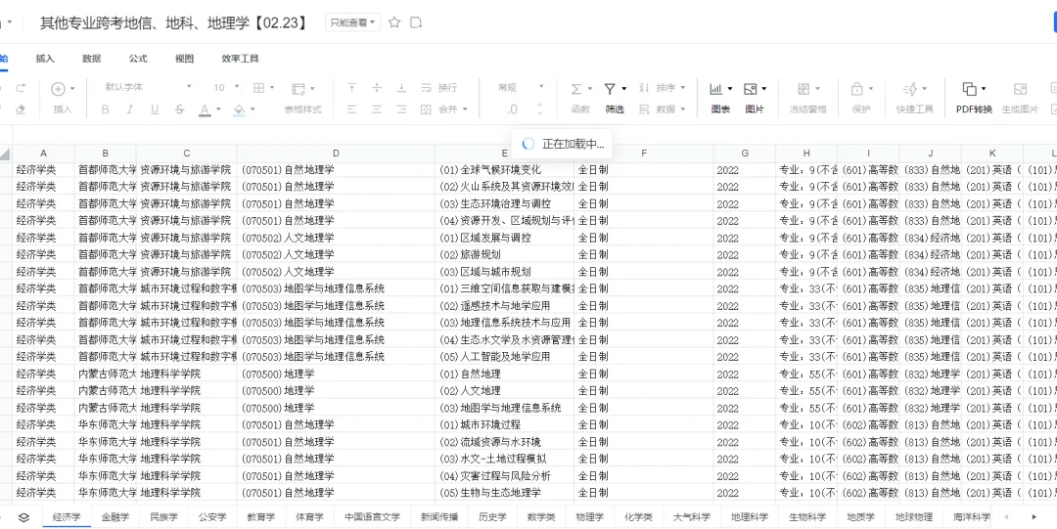Open the font size 10 dropdown

[x=226, y=87]
